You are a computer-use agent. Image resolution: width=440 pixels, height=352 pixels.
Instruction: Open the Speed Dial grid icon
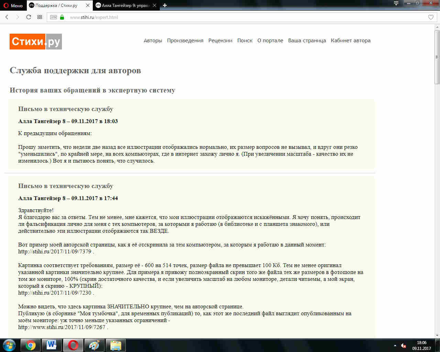(x=40, y=17)
